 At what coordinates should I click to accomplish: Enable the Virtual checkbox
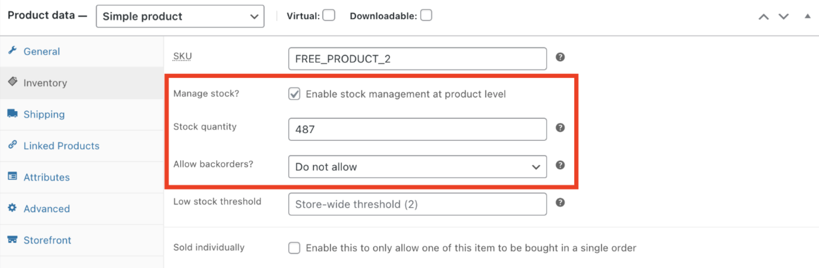[x=329, y=16]
